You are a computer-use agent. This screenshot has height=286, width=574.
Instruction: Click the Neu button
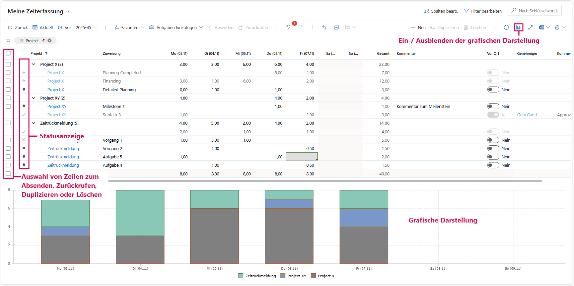(418, 27)
